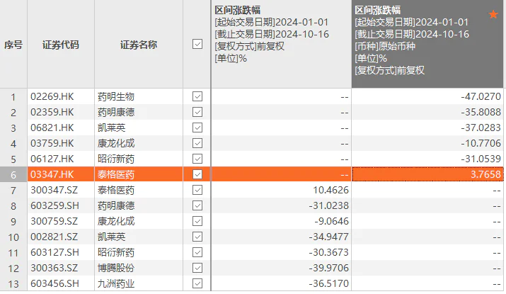
Task: Toggle checkbox for 博腾股份 row
Action: pyautogui.click(x=197, y=268)
